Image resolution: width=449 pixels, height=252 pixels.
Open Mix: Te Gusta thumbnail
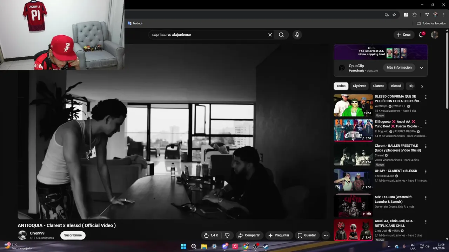(353, 205)
